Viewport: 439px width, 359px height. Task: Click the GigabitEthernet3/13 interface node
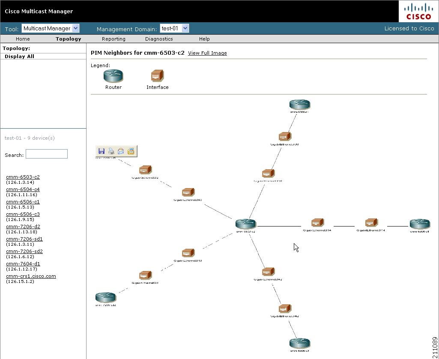pyautogui.click(x=188, y=253)
